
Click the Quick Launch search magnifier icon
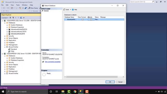tap(153, 2)
